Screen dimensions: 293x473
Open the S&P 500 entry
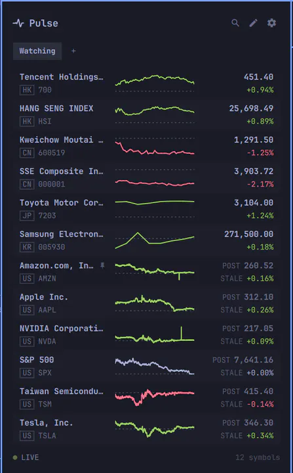click(x=146, y=367)
